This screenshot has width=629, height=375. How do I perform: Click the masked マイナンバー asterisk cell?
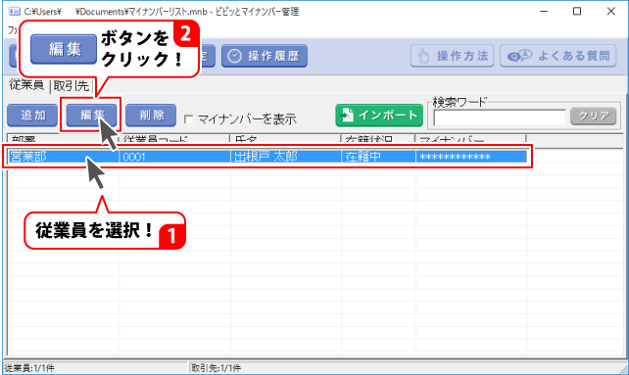(471, 157)
